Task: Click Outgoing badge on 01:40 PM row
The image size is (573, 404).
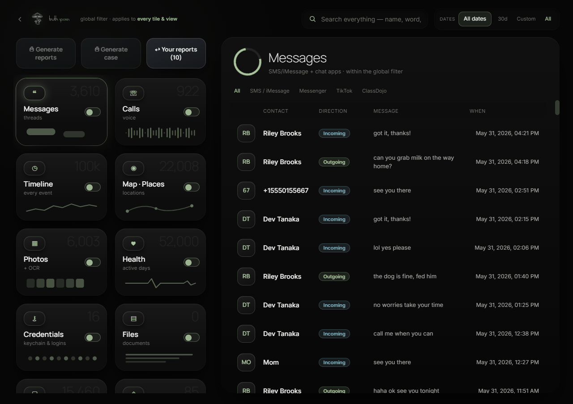Action: coord(334,276)
